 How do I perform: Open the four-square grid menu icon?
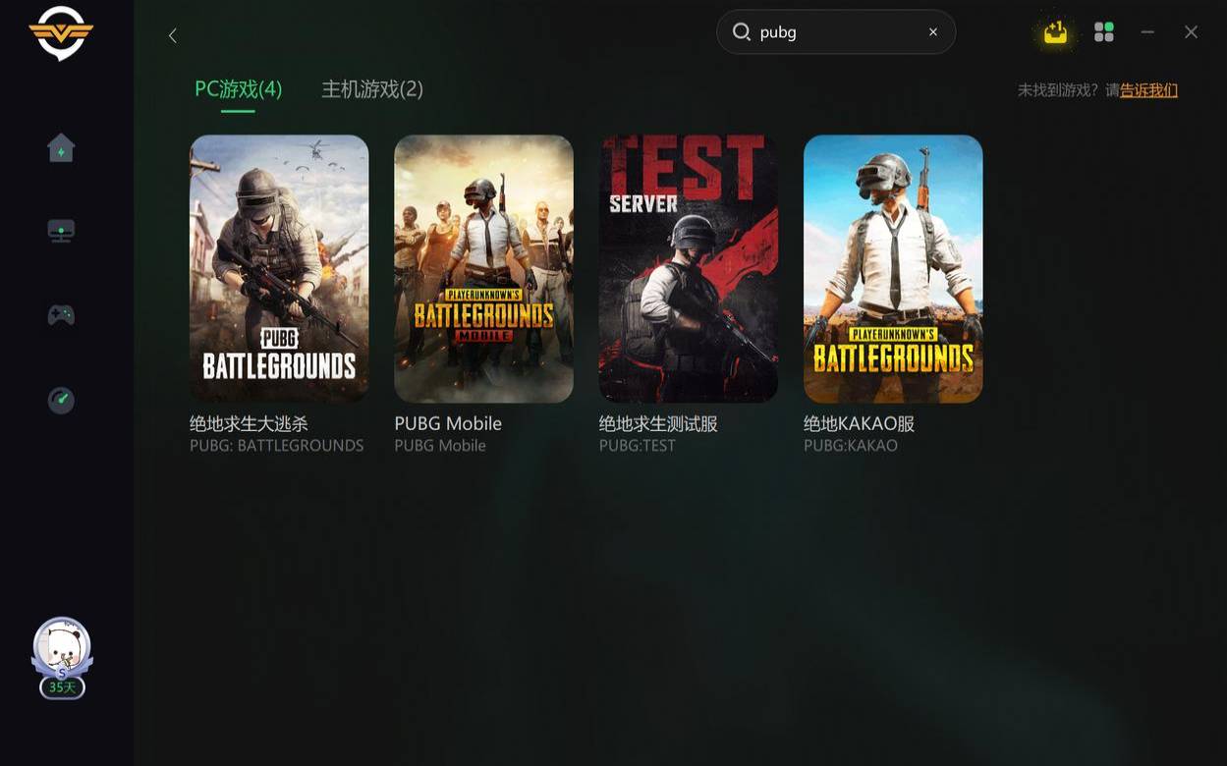pos(1104,32)
